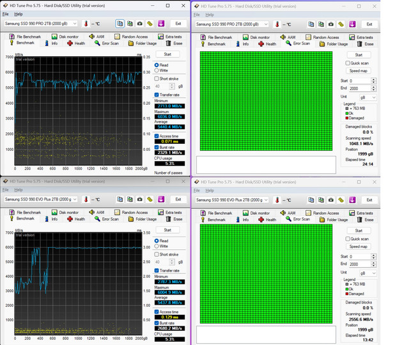Switch to Info tab in 990 EVO Plus benchmark window

pos(51,219)
